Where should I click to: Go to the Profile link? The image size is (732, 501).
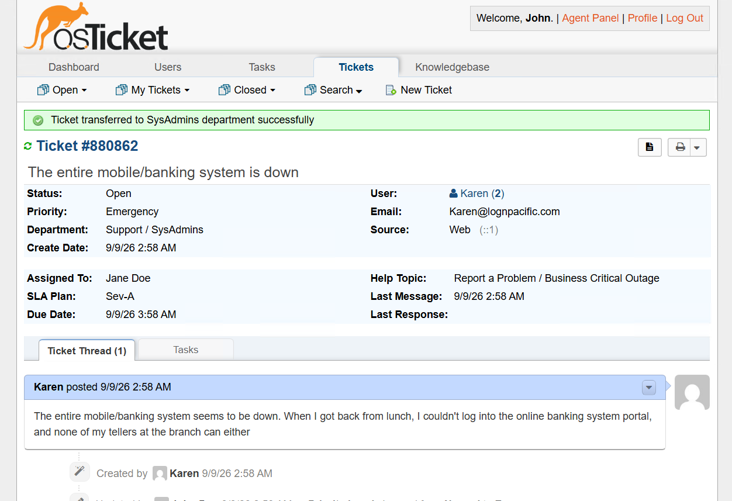pyautogui.click(x=643, y=18)
